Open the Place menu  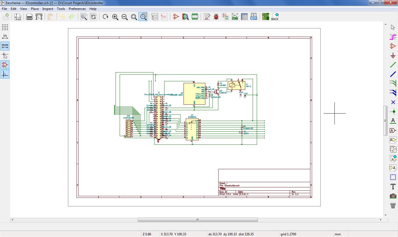pyautogui.click(x=35, y=9)
